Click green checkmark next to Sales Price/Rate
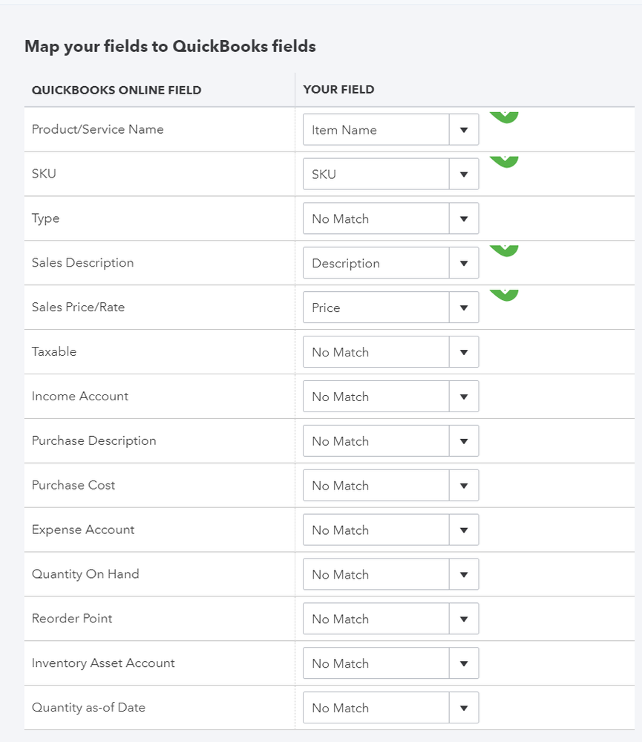 [x=504, y=295]
